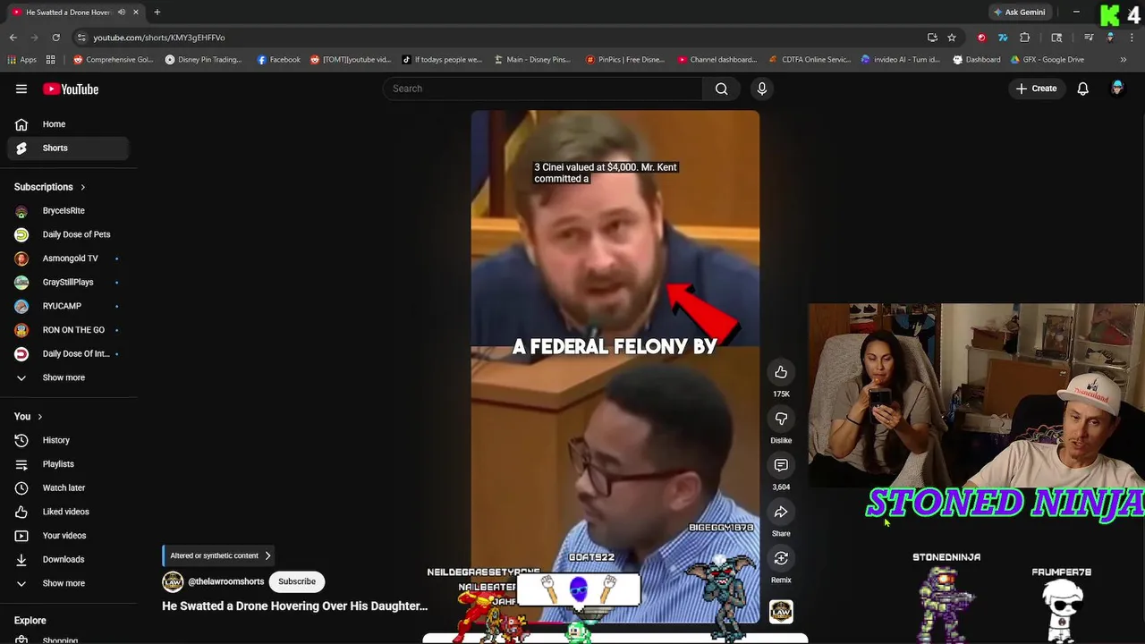Viewport: 1145px width, 644px height.
Task: Select Shorts in the sidebar
Action: coord(68,148)
